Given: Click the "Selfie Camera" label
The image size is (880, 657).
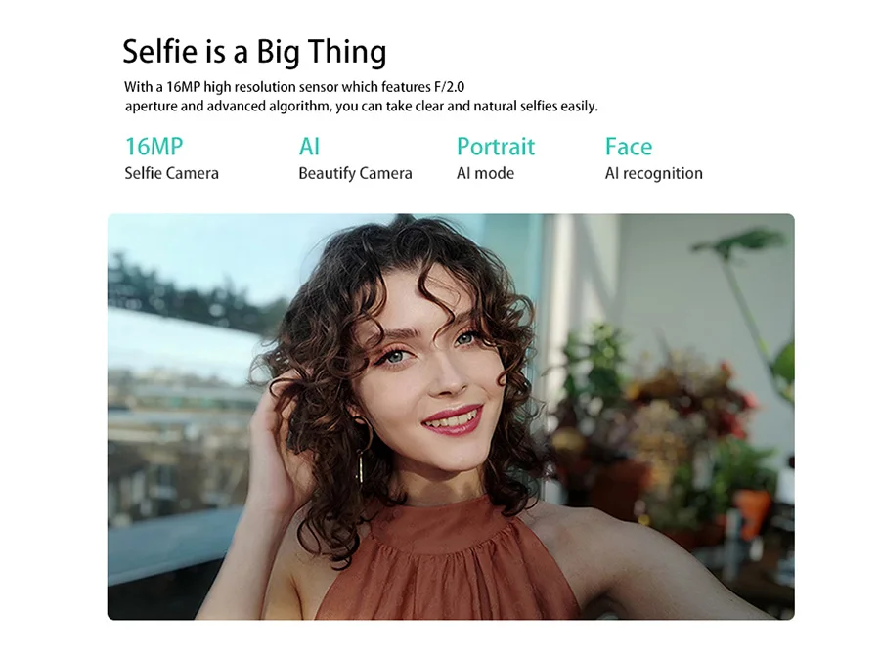Looking at the screenshot, I should click(x=171, y=173).
